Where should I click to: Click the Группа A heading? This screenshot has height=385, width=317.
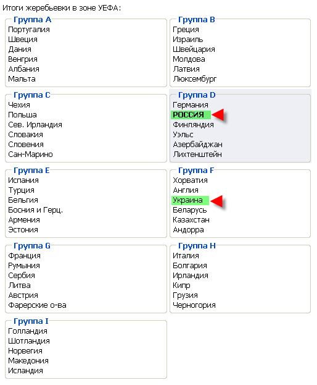point(32,19)
